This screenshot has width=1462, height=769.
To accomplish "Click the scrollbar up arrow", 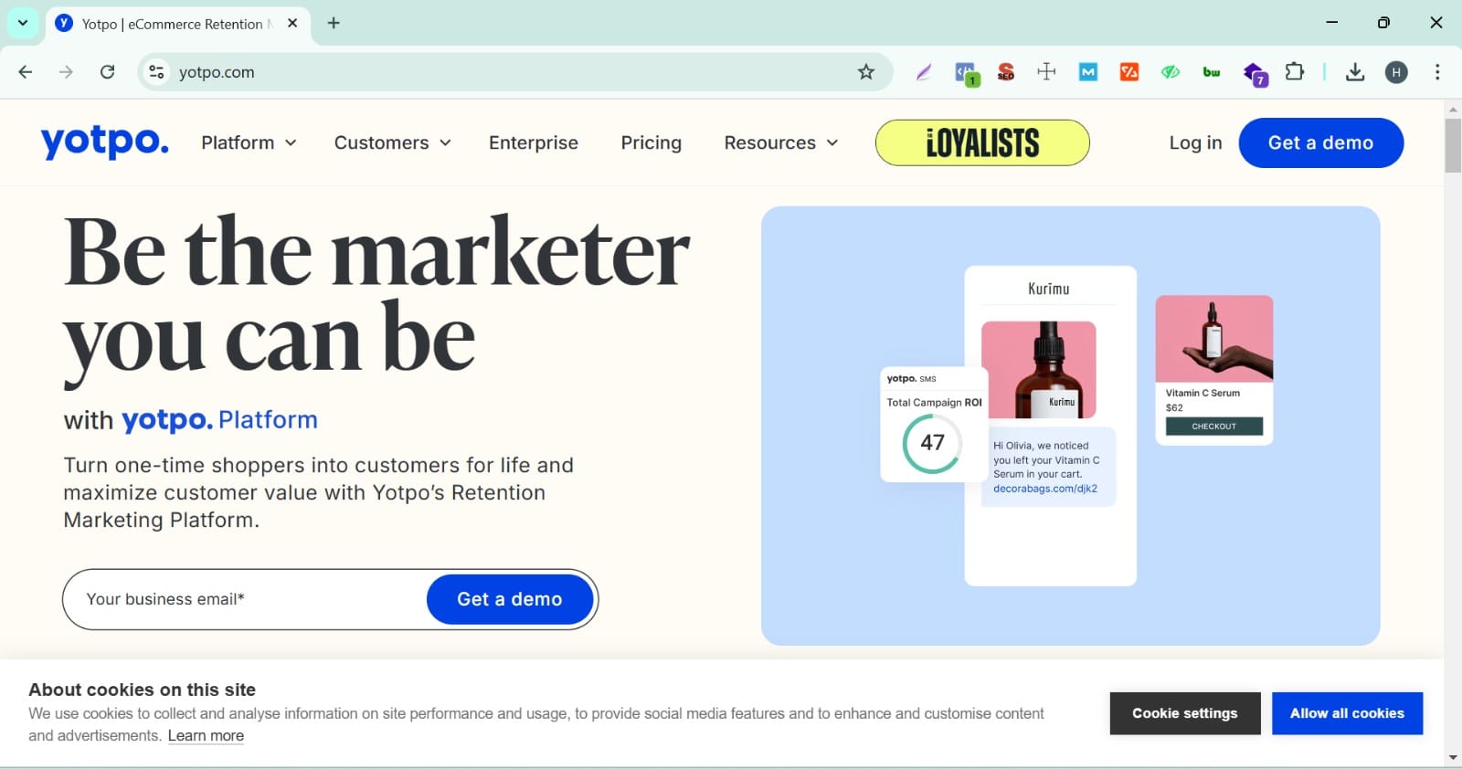I will (1453, 109).
